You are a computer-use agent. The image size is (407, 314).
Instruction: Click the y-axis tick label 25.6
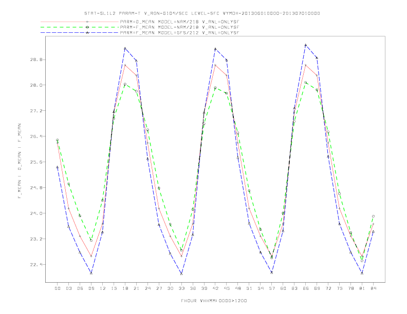[x=35, y=162]
